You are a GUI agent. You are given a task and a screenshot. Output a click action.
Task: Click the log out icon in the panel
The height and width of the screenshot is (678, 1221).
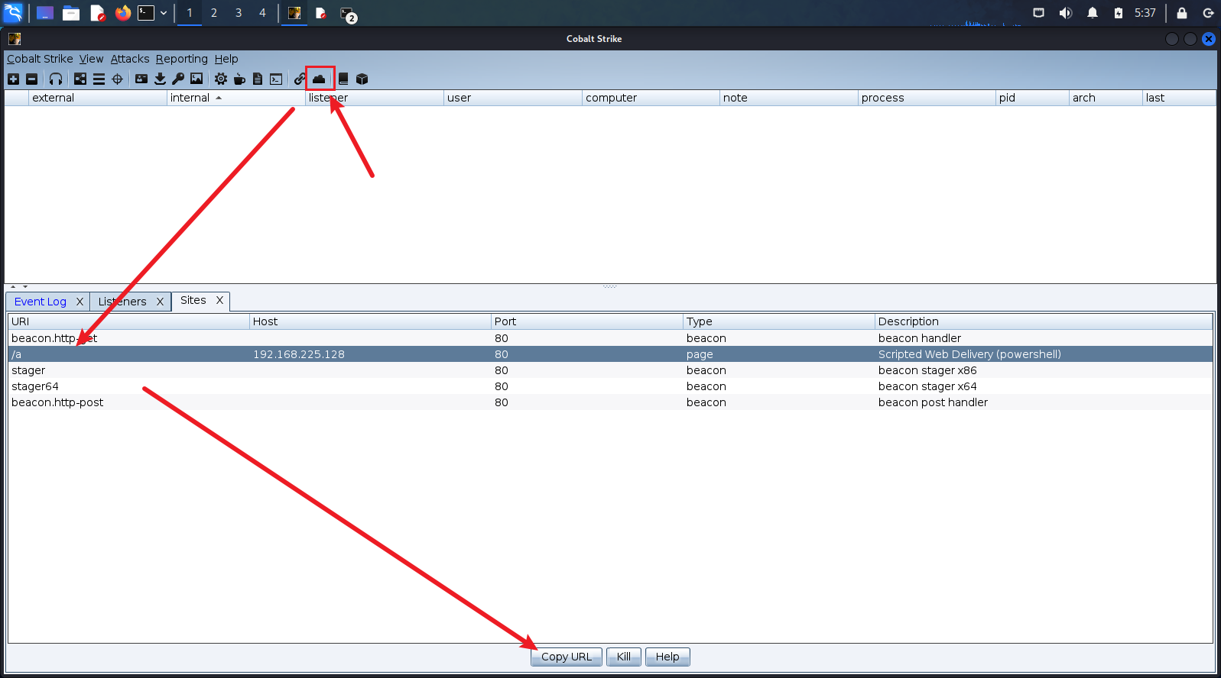pyautogui.click(x=1209, y=13)
